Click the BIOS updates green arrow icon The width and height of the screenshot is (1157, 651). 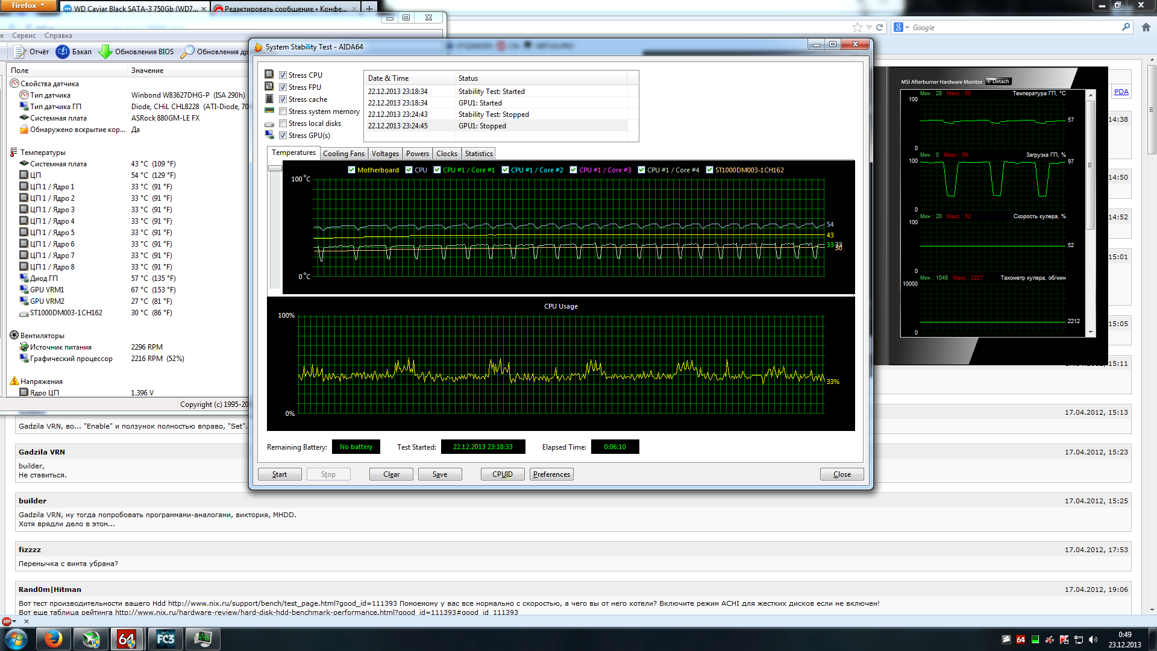105,52
